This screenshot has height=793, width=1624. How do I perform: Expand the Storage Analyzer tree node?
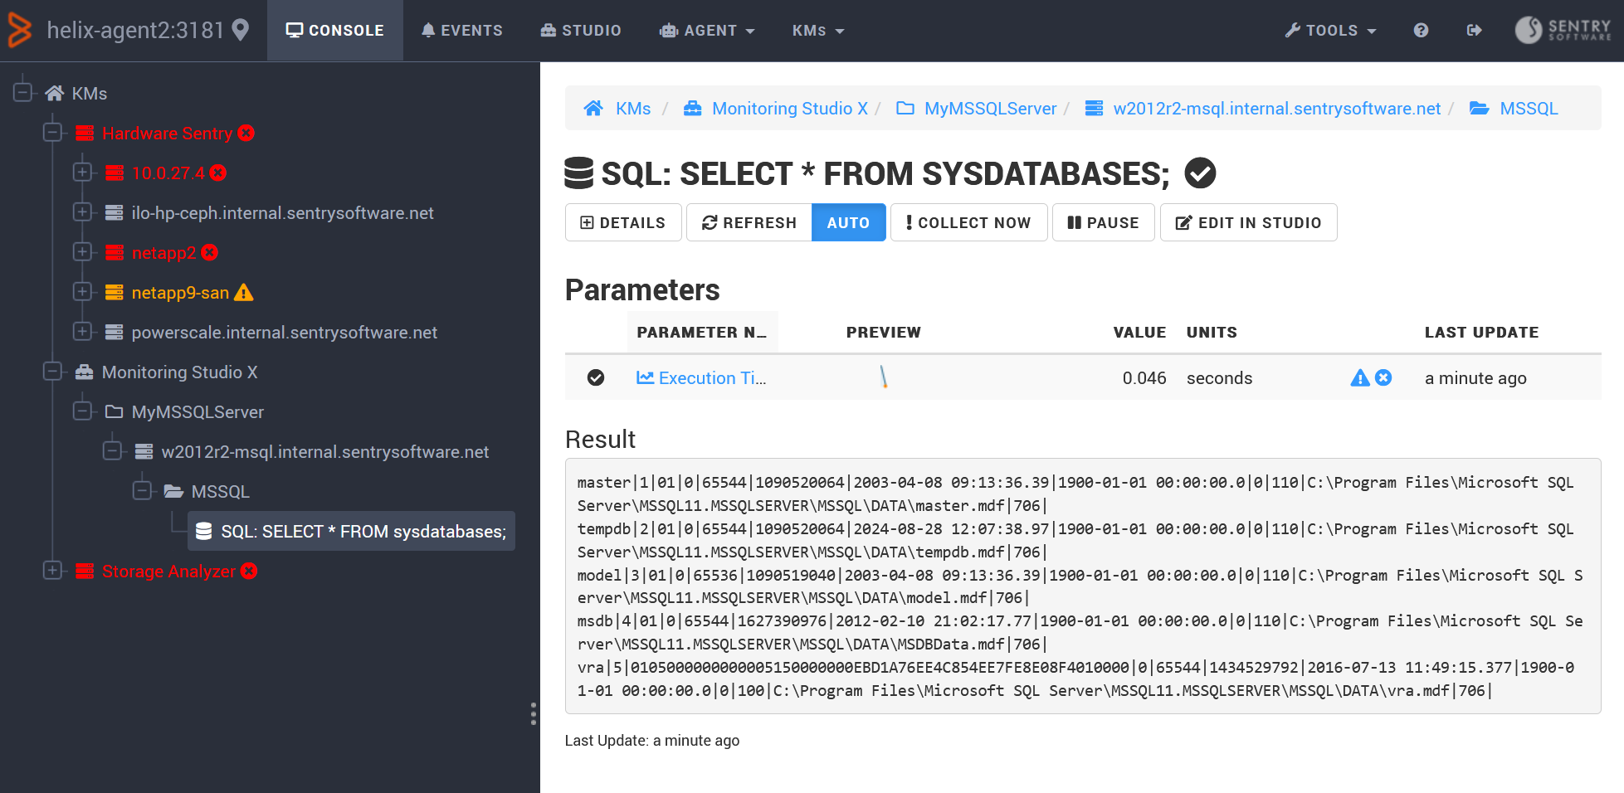tap(53, 571)
